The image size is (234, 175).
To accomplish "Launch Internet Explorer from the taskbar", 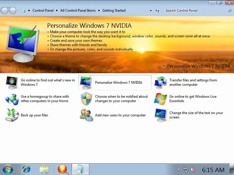I will tap(26, 169).
